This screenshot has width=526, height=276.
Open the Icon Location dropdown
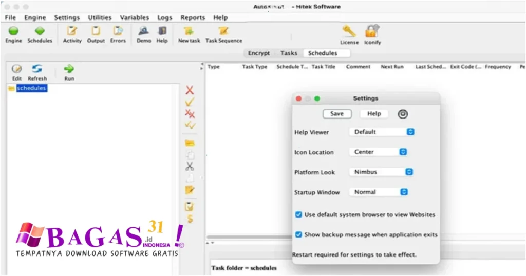(x=378, y=152)
